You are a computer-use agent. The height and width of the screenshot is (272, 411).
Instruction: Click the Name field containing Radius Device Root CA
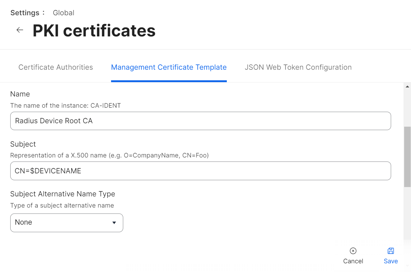(200, 121)
